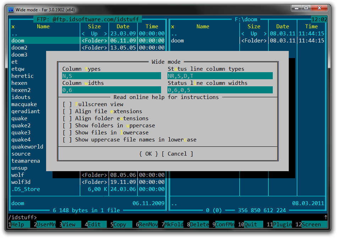337x238 pixels.
Task: Select the doom2 folder in left panel
Action: pos(20,48)
